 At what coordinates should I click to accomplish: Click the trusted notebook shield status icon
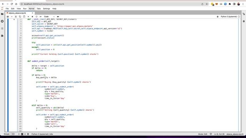pos(211,134)
